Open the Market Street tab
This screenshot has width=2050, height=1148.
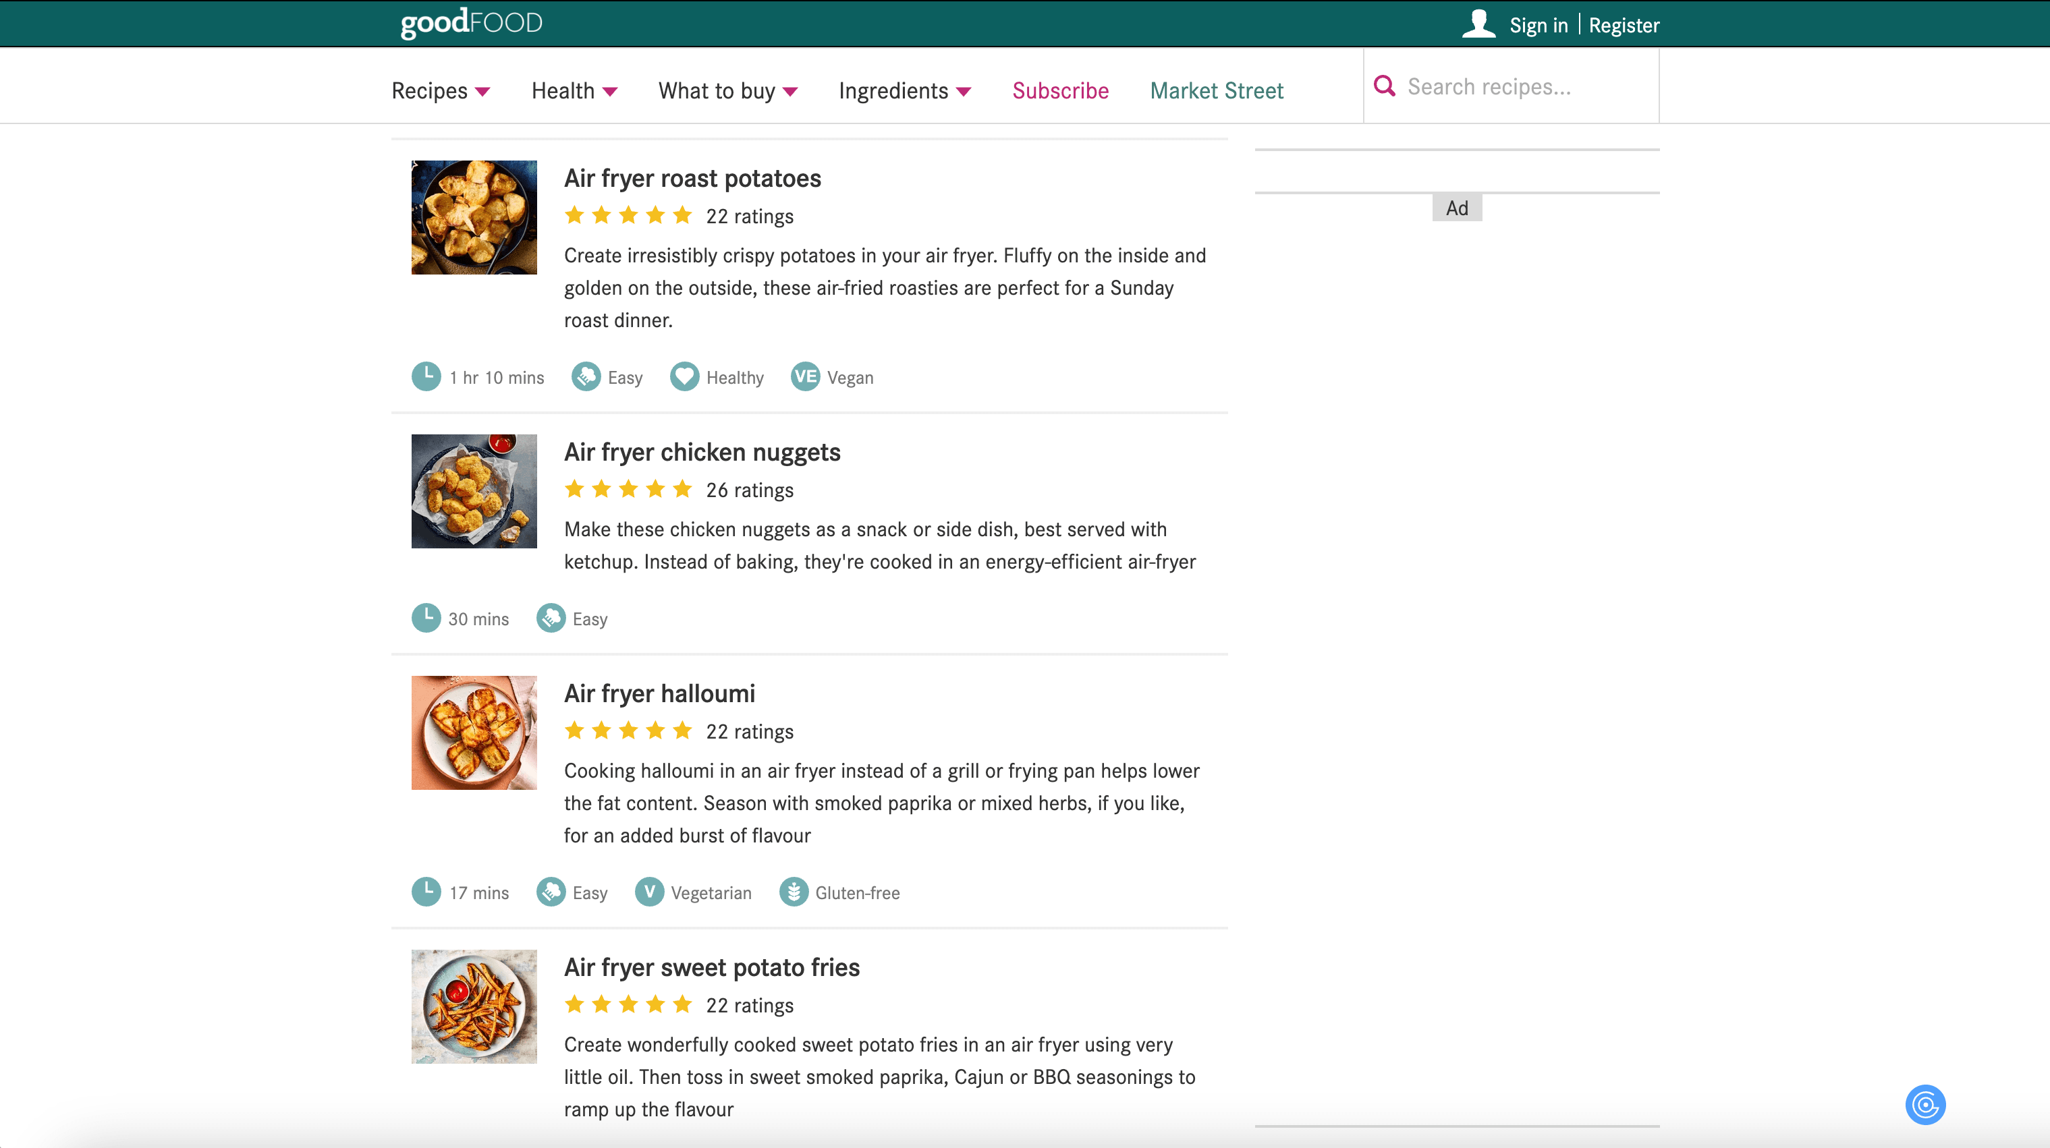click(x=1216, y=90)
